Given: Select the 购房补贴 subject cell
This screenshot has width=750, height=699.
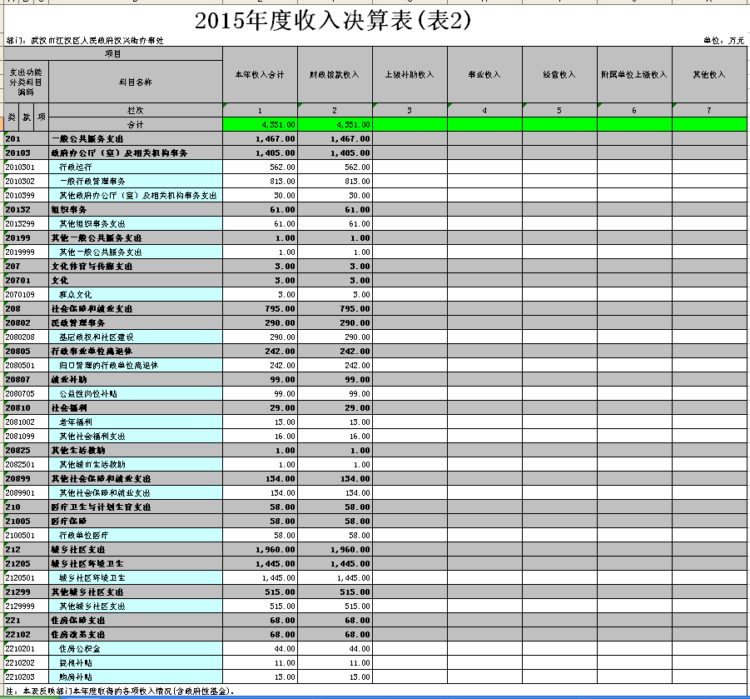Looking at the screenshot, I should [x=136, y=677].
